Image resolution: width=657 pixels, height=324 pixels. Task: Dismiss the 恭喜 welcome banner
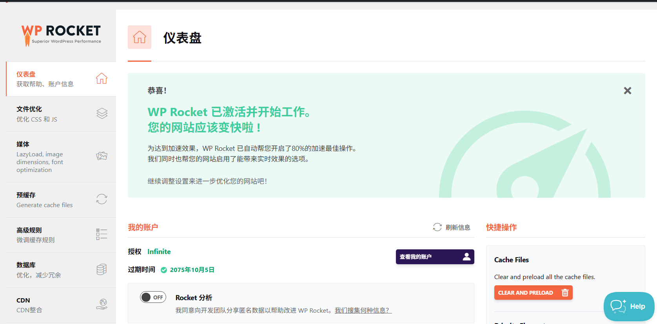pyautogui.click(x=627, y=91)
